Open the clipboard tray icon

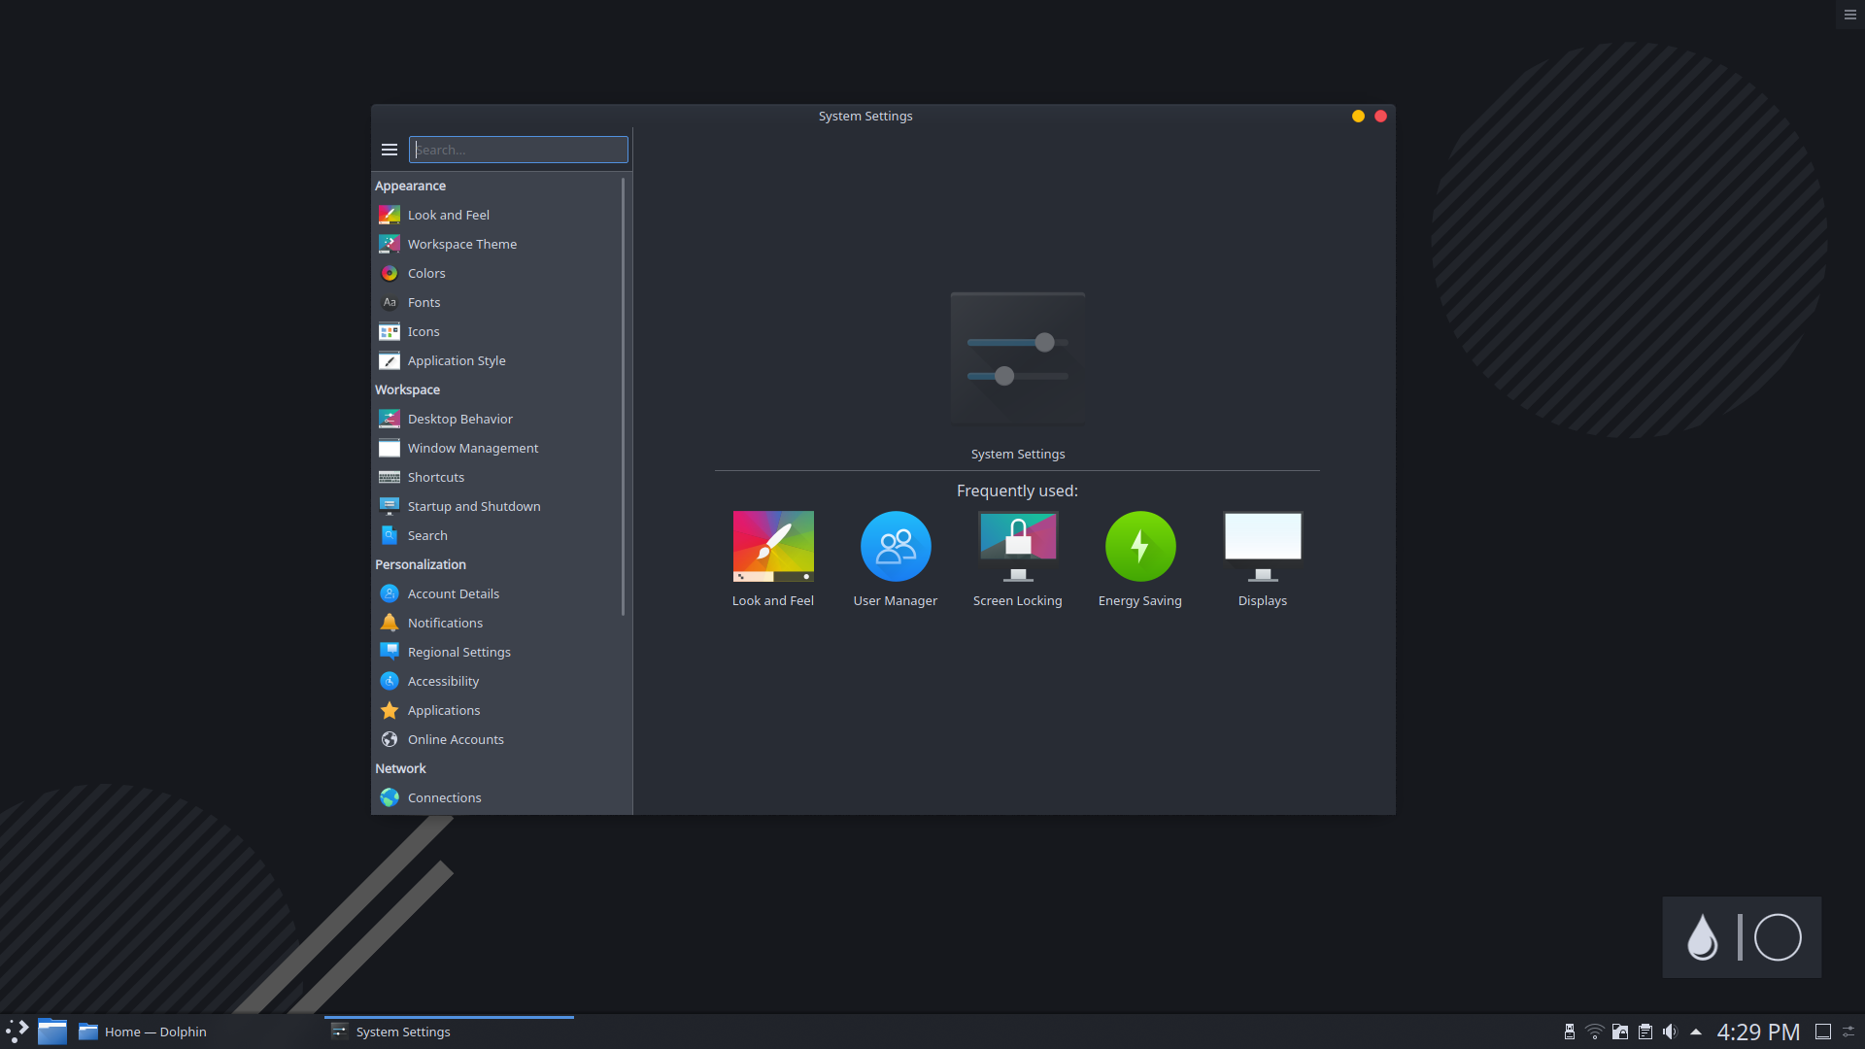coord(1645,1032)
